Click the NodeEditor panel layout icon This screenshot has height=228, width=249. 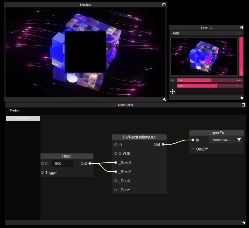pos(244,105)
